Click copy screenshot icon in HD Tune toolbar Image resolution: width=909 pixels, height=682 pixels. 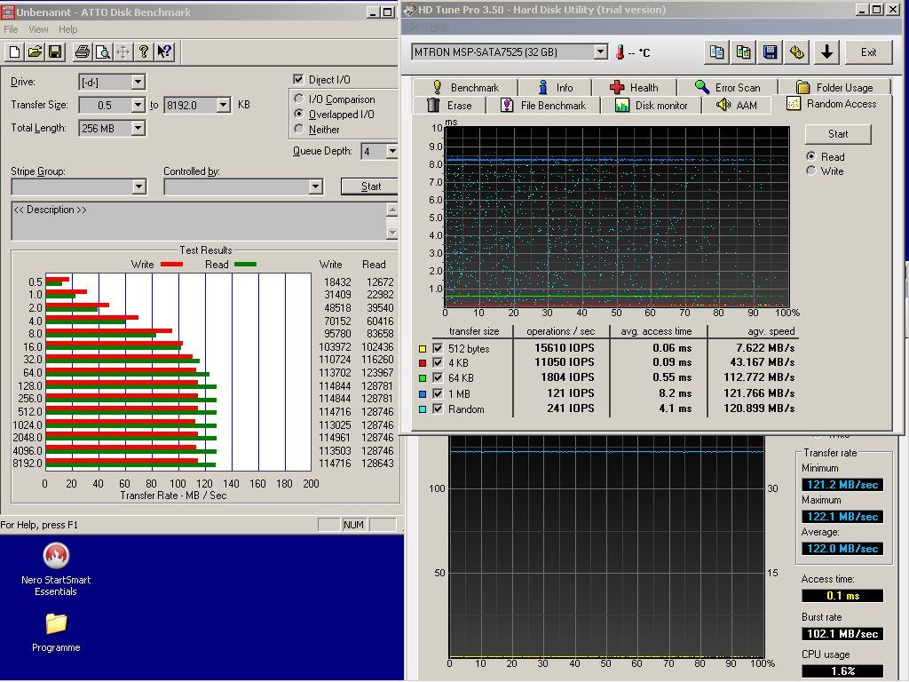[743, 52]
